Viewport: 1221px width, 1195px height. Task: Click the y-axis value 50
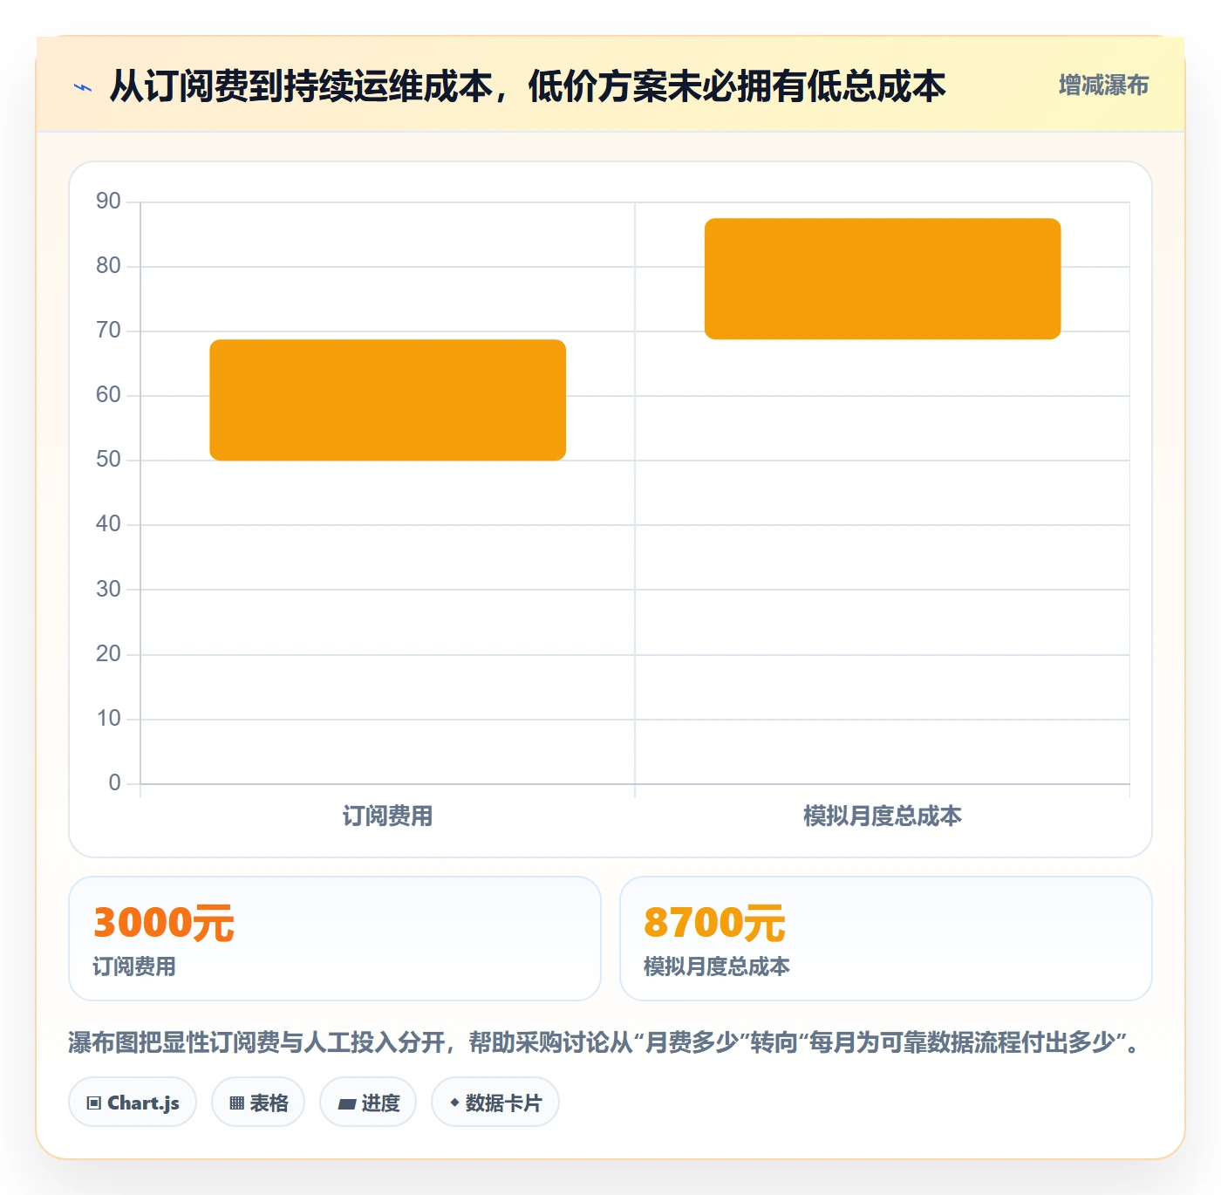(108, 460)
